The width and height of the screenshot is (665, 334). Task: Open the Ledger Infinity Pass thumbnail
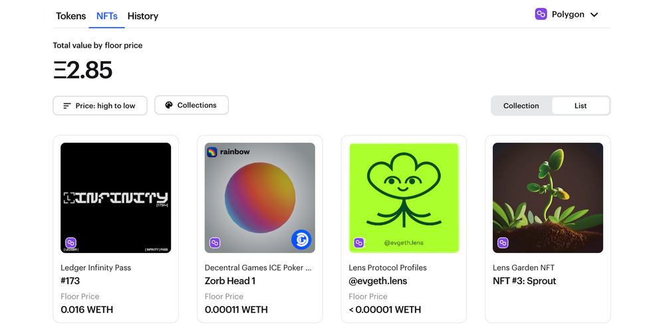(116, 197)
